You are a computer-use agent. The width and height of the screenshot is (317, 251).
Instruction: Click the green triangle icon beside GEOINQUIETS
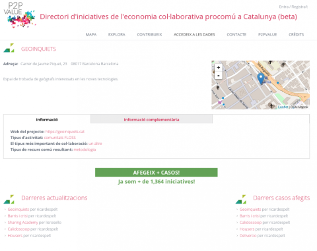[x=9, y=48]
